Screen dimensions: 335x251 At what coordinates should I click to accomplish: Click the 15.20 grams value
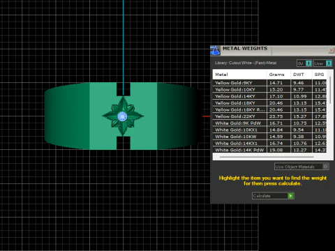point(276,89)
